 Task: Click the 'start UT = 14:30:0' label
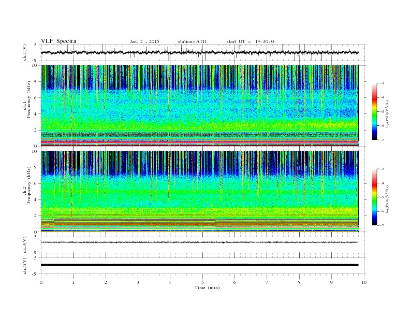point(250,41)
